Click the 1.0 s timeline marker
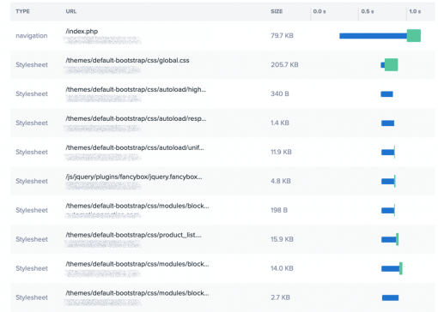The width and height of the screenshot is (438, 312). pos(415,11)
